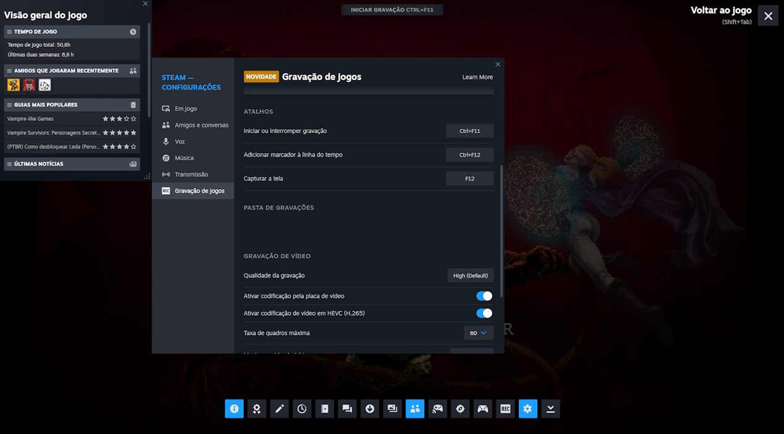Click the Learn More link
784x434 pixels.
[x=477, y=77]
